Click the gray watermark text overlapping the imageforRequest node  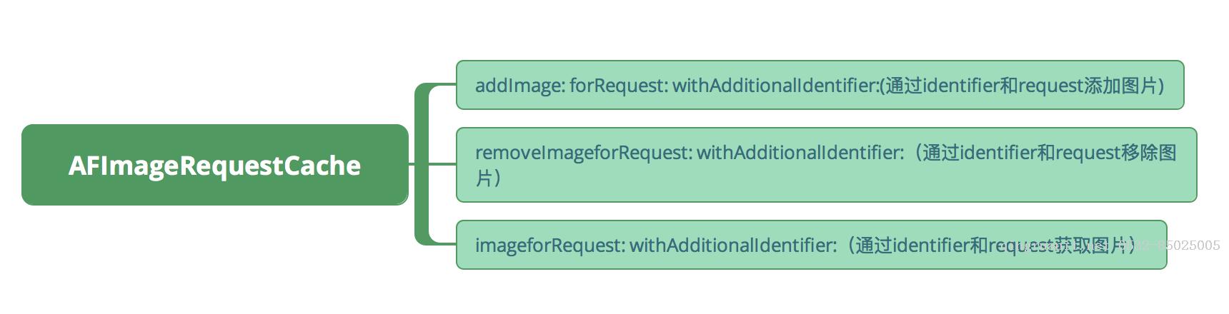1109,245
